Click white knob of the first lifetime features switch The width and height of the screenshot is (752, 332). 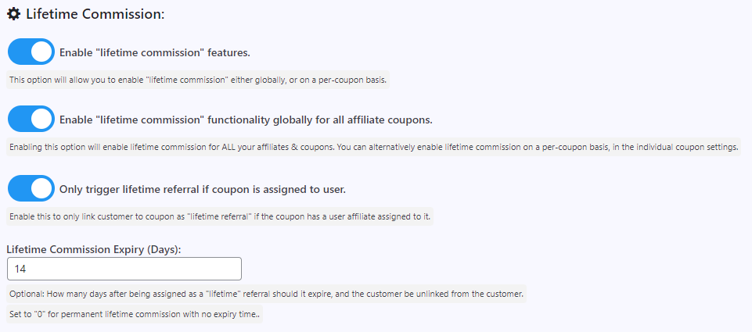[41, 52]
